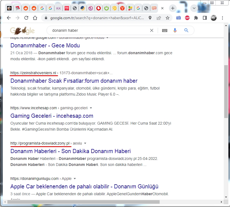Close the active DH tab
The height and width of the screenshot is (207, 230).
point(162,8)
